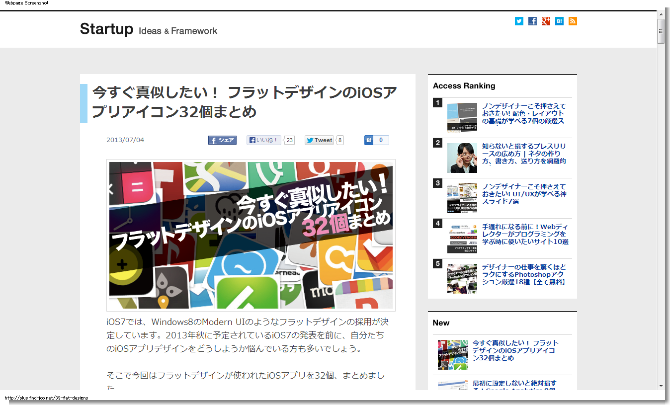Screen dimensions: 670x405
Task: Click ranking 5 thumbnail image
Action: pyautogui.click(x=462, y=278)
